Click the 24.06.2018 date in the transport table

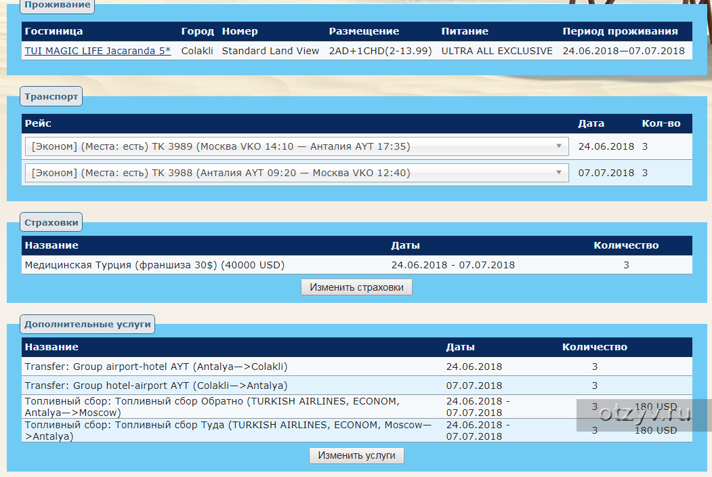(606, 146)
